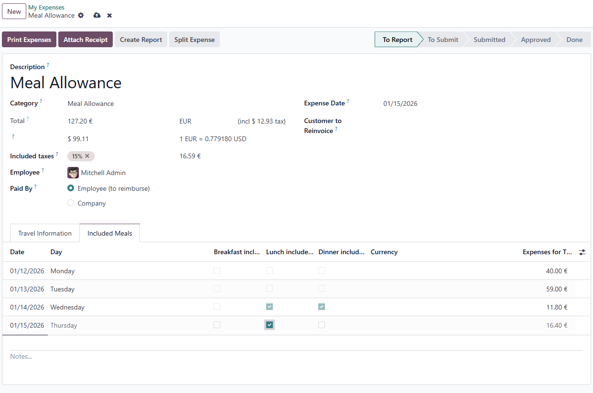Select the To Submit status stage
593x393 pixels.
[x=443, y=40]
